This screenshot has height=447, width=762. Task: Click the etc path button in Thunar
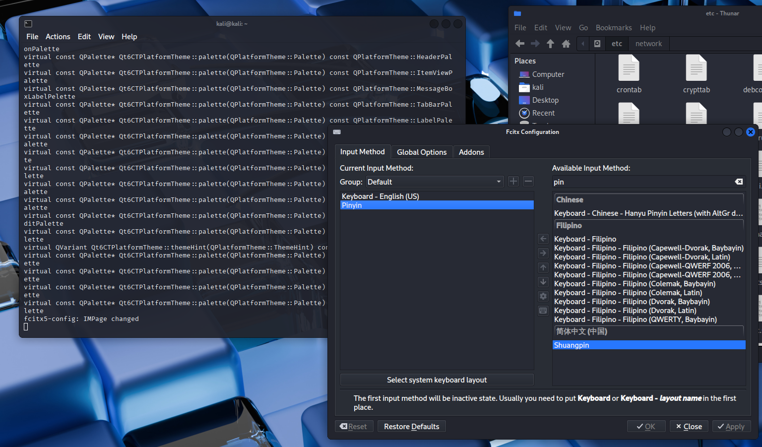coord(617,44)
